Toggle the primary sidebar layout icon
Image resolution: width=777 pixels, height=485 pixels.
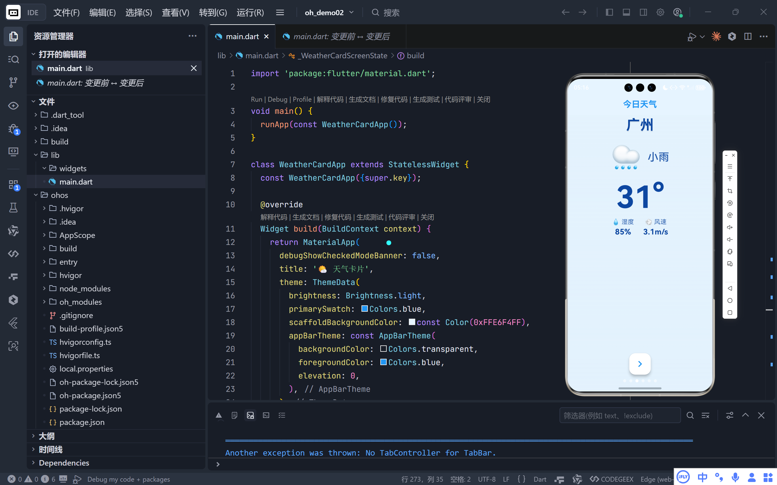coord(609,12)
